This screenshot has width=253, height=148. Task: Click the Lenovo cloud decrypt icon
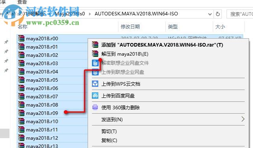[x=95, y=63]
